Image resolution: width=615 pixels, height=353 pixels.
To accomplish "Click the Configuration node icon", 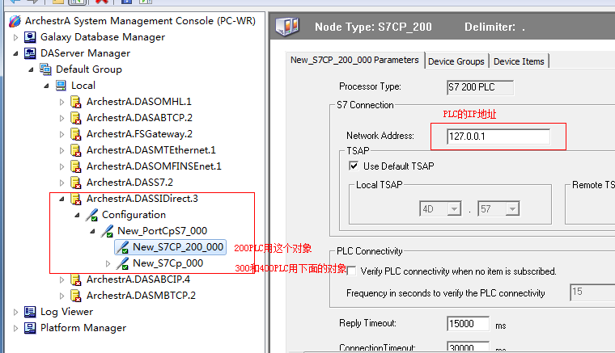I will click(x=91, y=215).
